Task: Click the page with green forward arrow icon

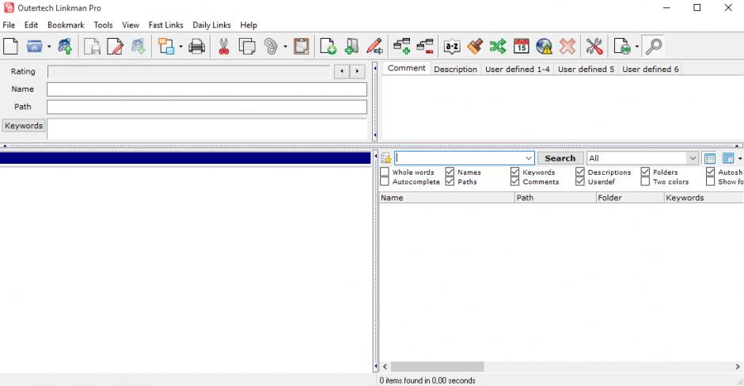Action: pos(622,47)
